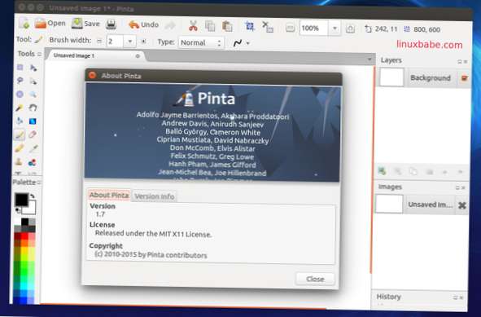
Task: Float the Tools panel
Action: pos(39,54)
